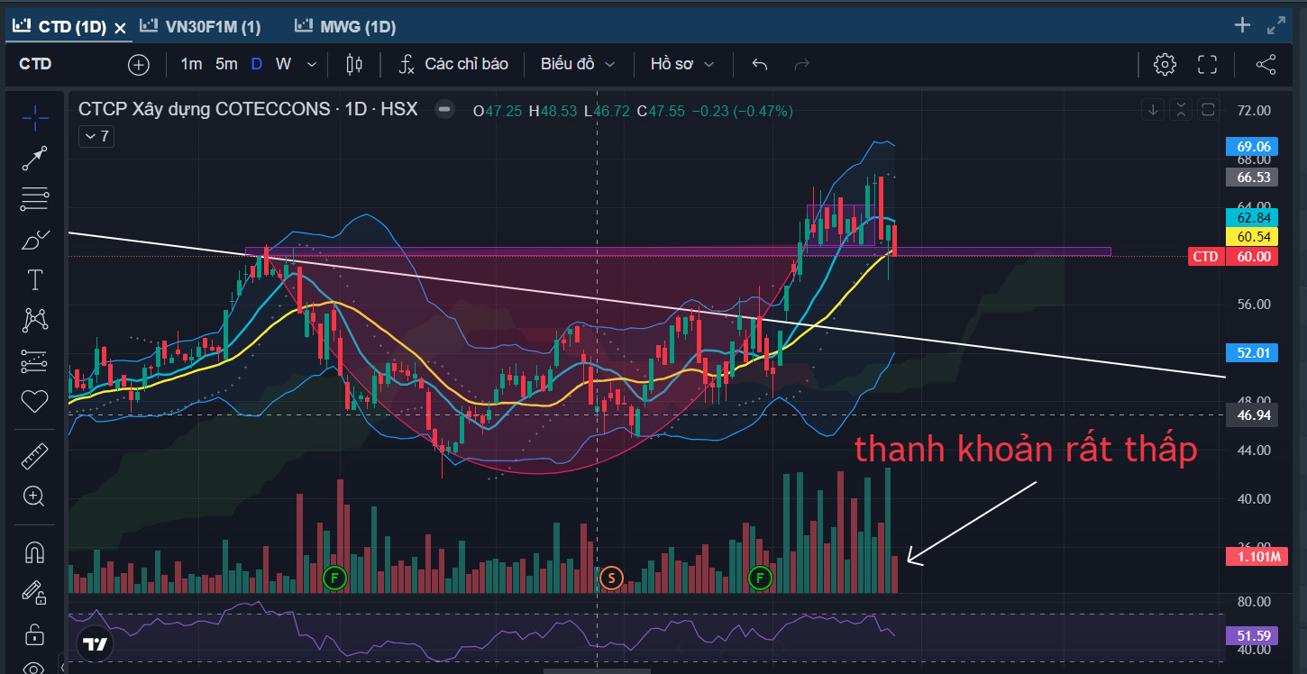Open chart settings gear
The image size is (1307, 674).
(x=1165, y=64)
